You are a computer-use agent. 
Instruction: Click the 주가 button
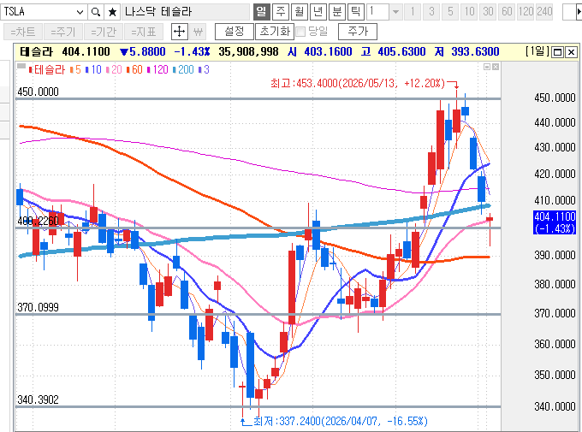(x=358, y=32)
